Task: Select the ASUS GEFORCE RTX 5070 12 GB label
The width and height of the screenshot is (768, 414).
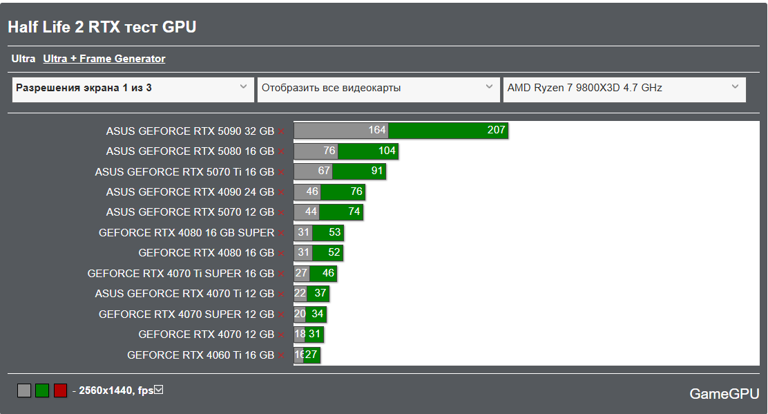Action: pyautogui.click(x=190, y=212)
